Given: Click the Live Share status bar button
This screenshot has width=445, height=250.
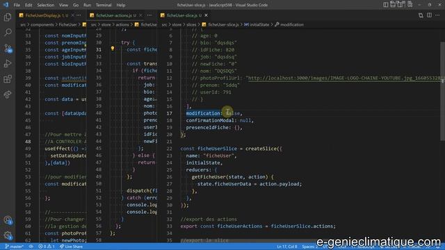Looking at the screenshot, I should [71, 247].
